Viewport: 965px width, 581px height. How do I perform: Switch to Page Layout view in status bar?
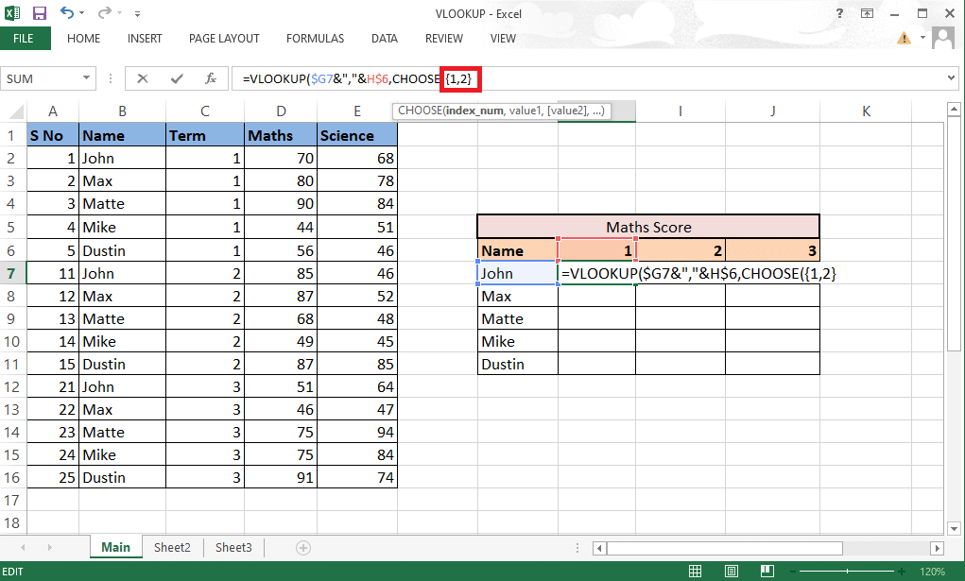coord(731,571)
